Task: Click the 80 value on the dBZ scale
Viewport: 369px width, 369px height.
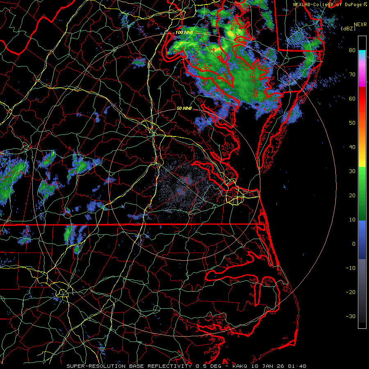Action: (x=352, y=50)
